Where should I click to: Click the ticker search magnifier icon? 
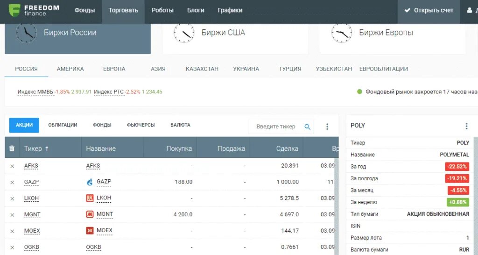307,127
